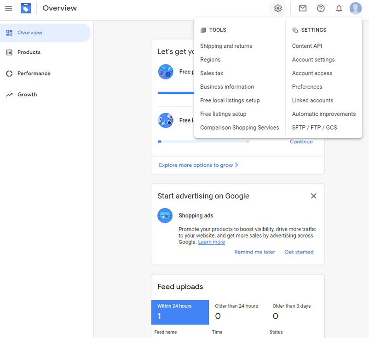Open Business information
Screen dimensions: 369x338
coord(227,87)
